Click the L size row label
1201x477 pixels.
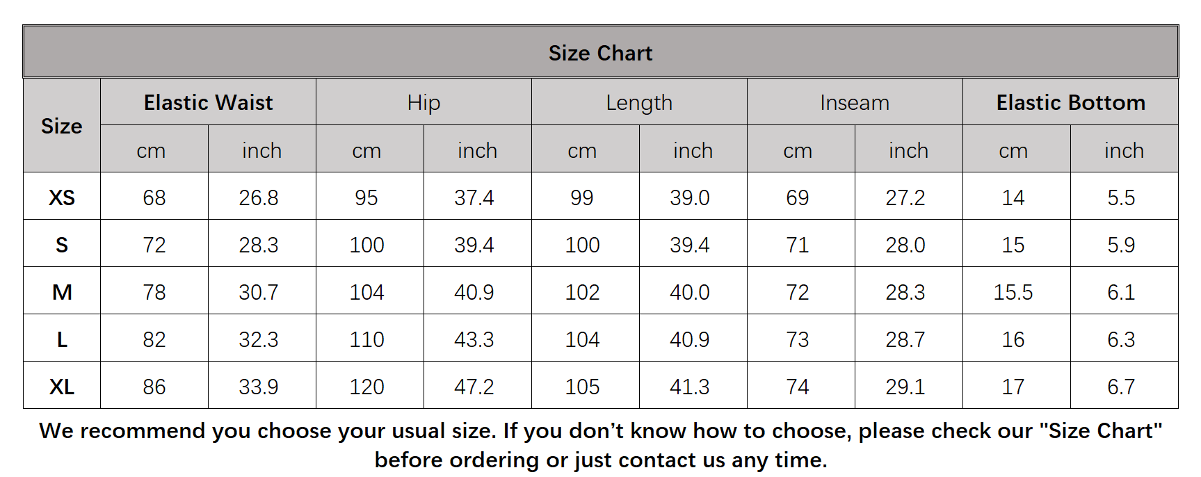point(62,339)
